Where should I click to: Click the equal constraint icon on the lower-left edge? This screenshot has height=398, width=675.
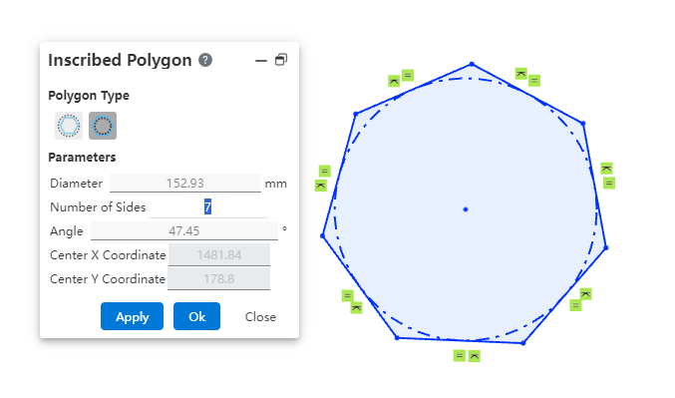click(347, 296)
